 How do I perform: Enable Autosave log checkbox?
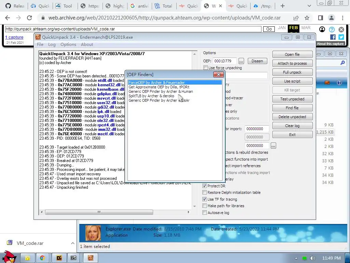pyautogui.click(x=204, y=212)
